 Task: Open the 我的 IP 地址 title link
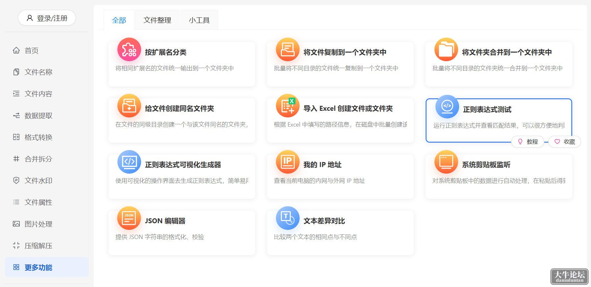[322, 165]
